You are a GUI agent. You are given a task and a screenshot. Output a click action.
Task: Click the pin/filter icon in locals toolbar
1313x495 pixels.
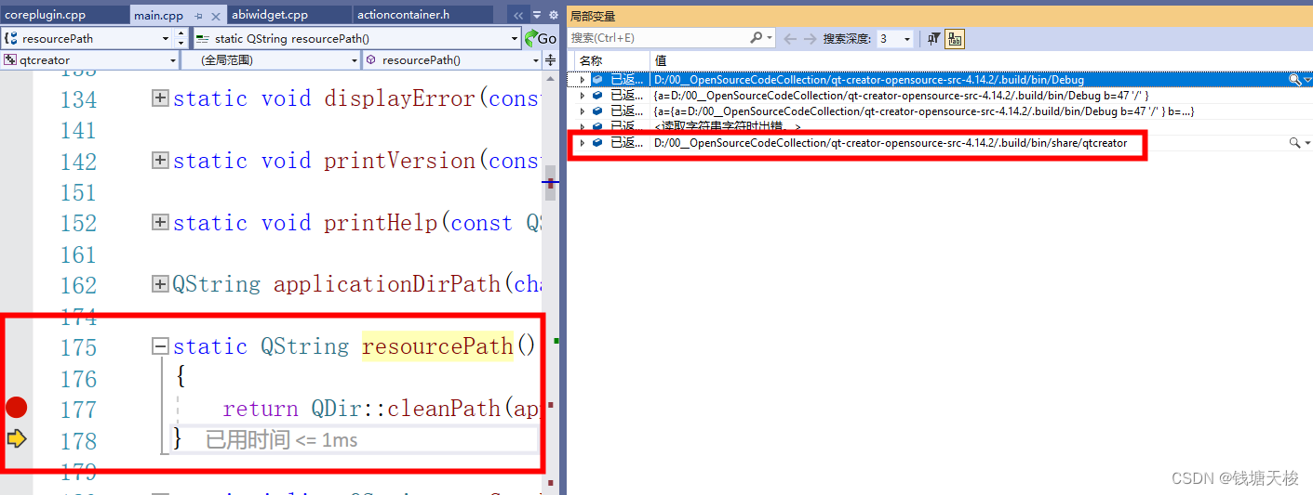point(933,38)
